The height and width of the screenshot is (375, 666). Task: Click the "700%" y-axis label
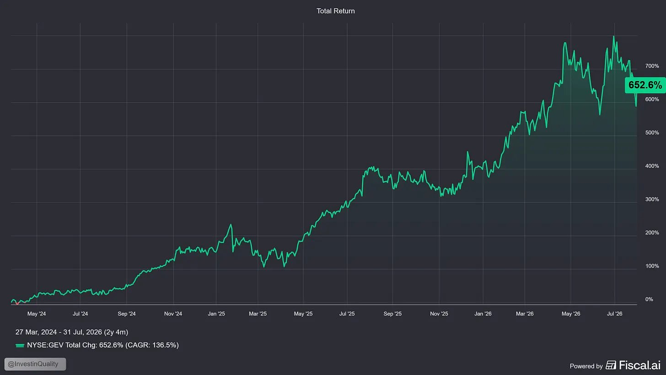pyautogui.click(x=652, y=66)
